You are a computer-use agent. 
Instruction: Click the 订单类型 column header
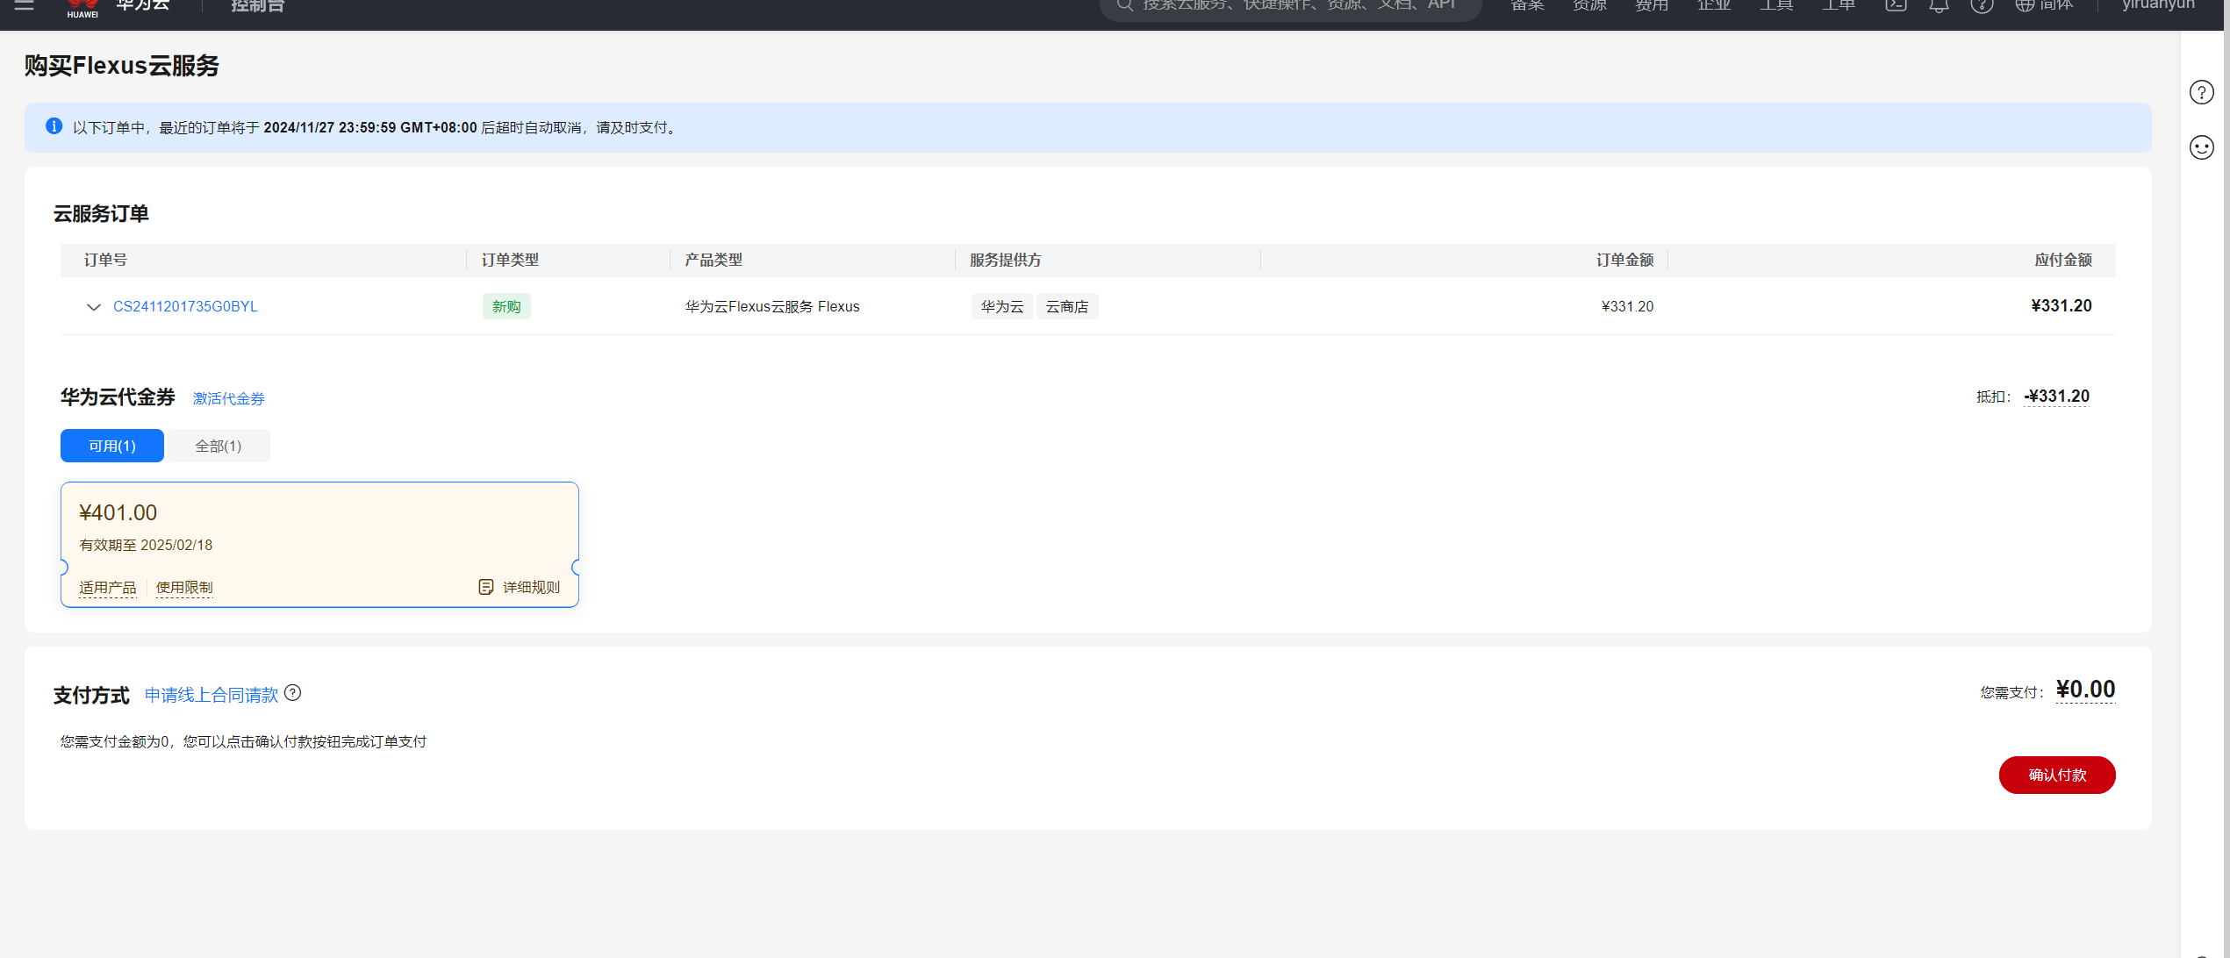coord(510,260)
